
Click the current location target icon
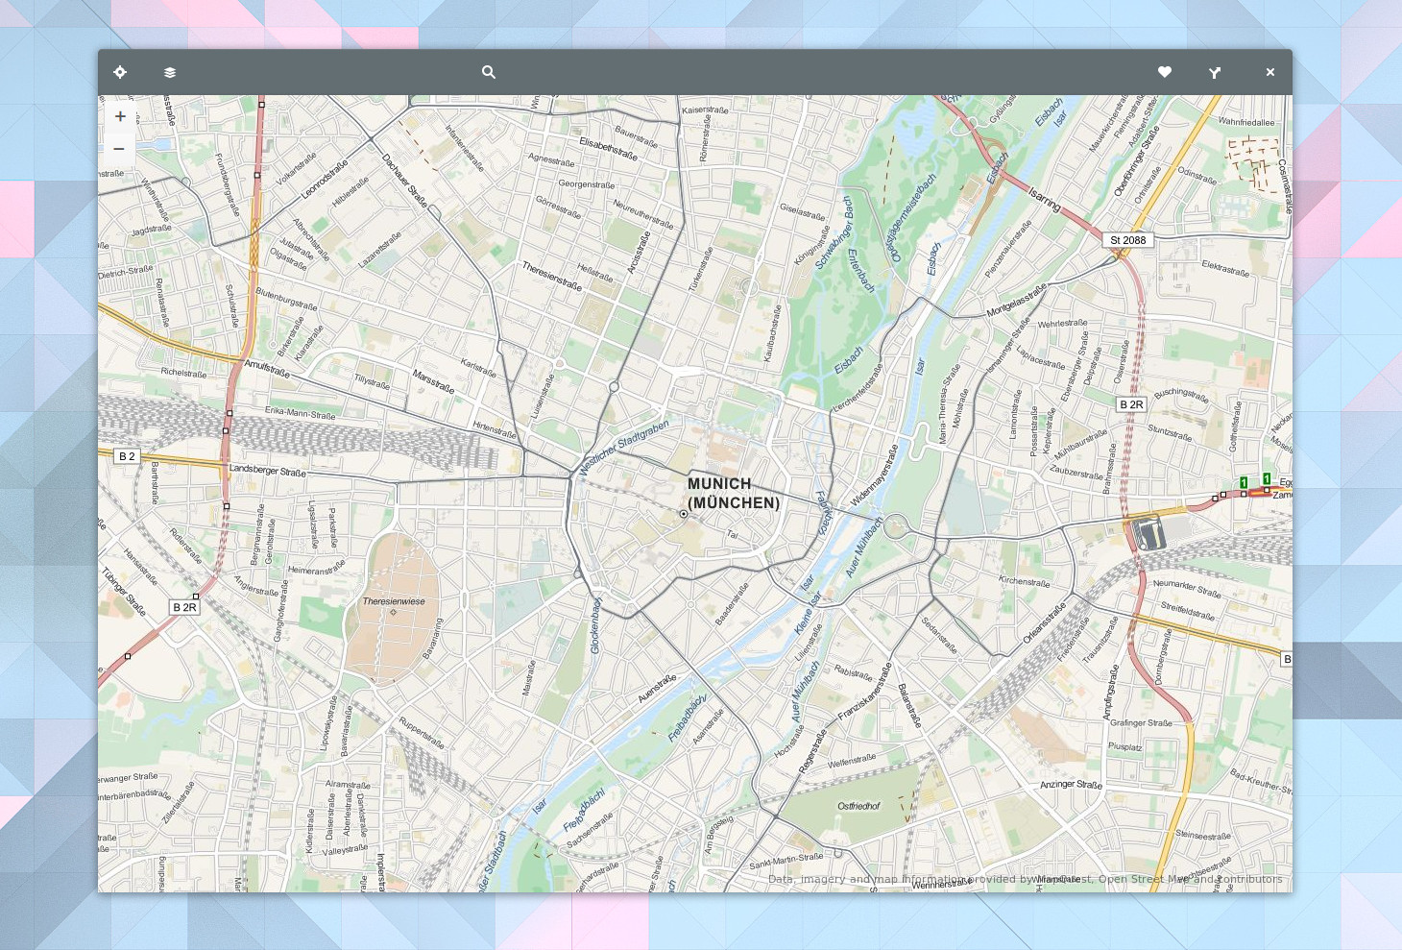click(x=120, y=72)
